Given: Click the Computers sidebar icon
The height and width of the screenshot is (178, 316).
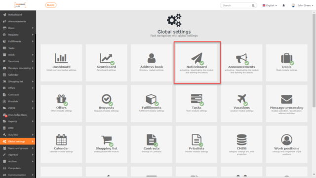Looking at the screenshot, I should click(x=4, y=168).
